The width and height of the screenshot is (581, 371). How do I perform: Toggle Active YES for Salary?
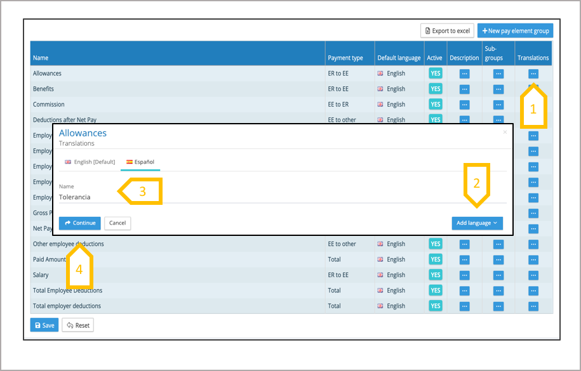click(x=435, y=275)
